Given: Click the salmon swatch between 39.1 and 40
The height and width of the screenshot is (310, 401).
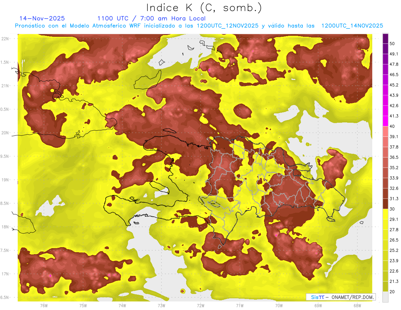Looking at the screenshot, I should (385, 131).
